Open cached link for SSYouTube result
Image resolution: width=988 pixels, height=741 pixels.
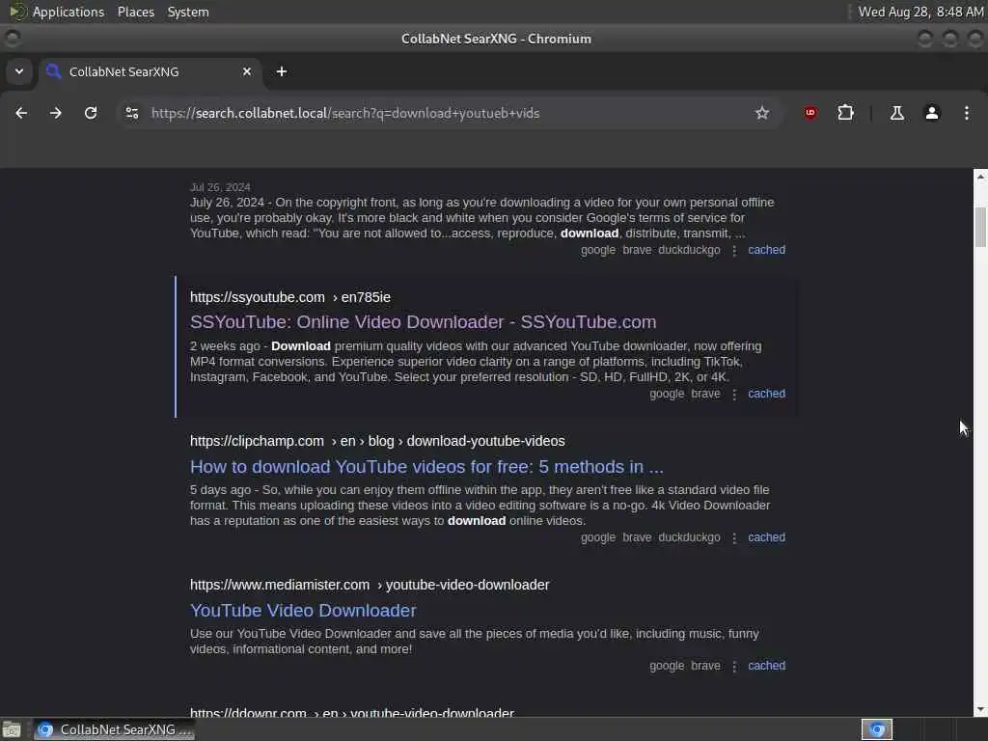(x=766, y=394)
